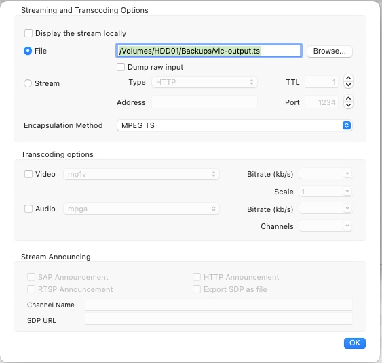Click the Browse... button
Viewport: 382px width, 363px height.
[x=329, y=51]
